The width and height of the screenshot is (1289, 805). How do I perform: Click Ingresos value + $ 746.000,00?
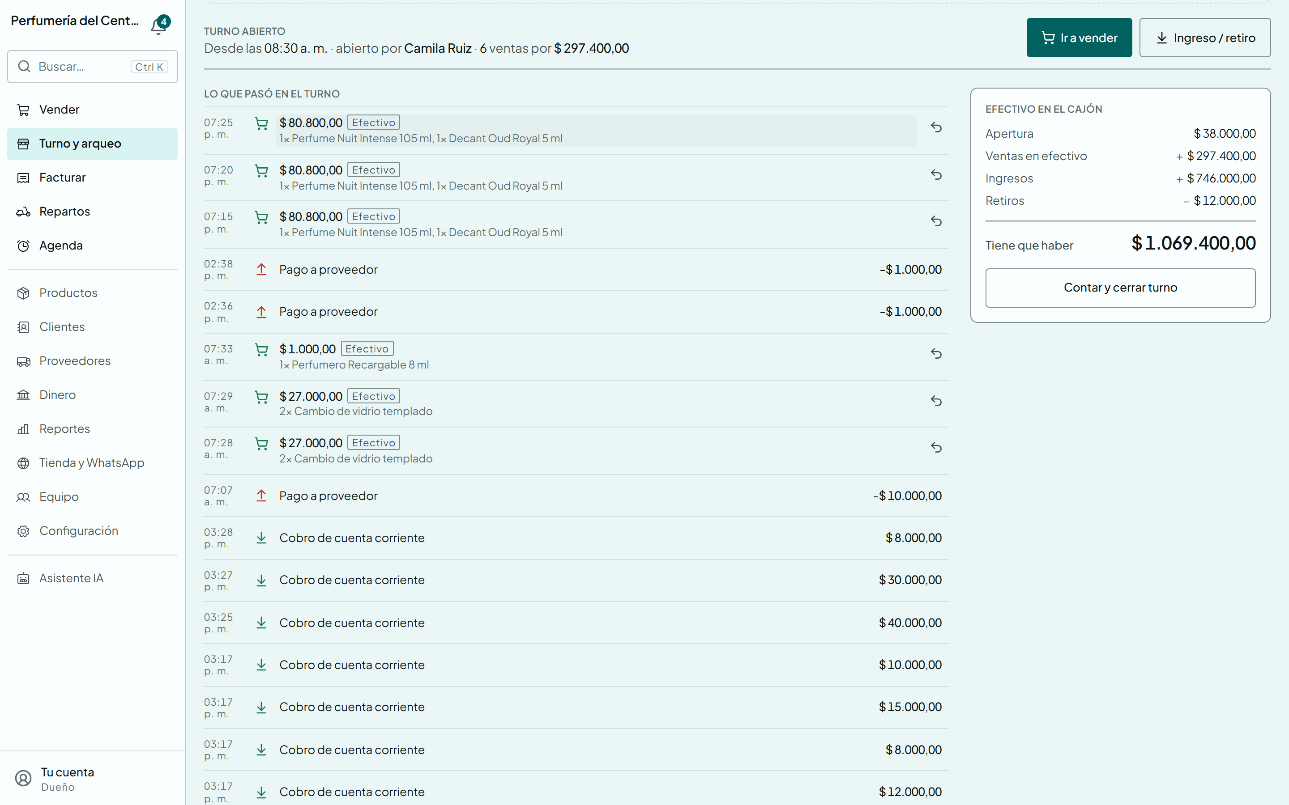coord(1216,178)
